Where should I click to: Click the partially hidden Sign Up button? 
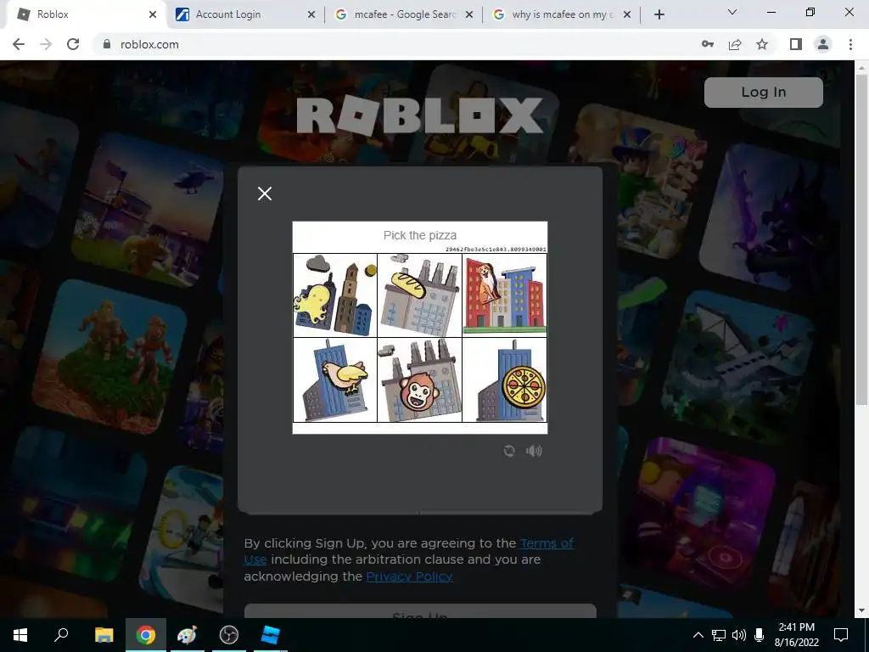point(419,612)
